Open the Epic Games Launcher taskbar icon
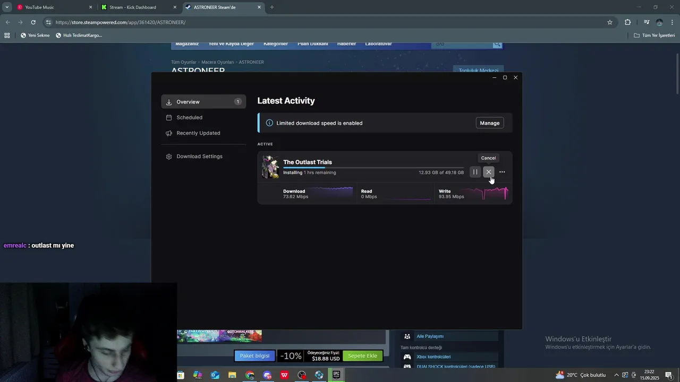680x382 pixels. [x=336, y=375]
